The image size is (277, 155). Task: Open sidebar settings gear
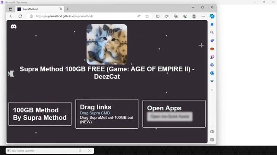pyautogui.click(x=212, y=139)
